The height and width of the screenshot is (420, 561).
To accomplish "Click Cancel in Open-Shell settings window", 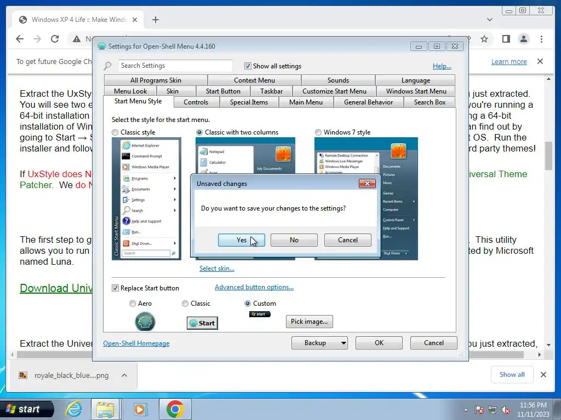I will pos(434,343).
